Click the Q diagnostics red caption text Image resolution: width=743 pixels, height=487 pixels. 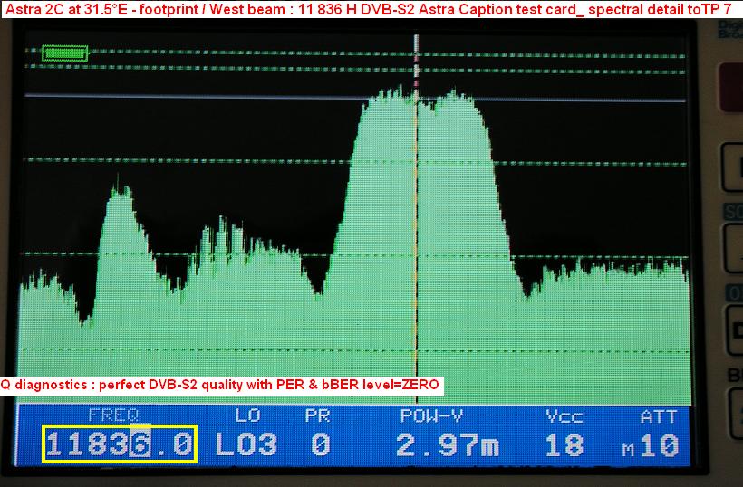220,385
